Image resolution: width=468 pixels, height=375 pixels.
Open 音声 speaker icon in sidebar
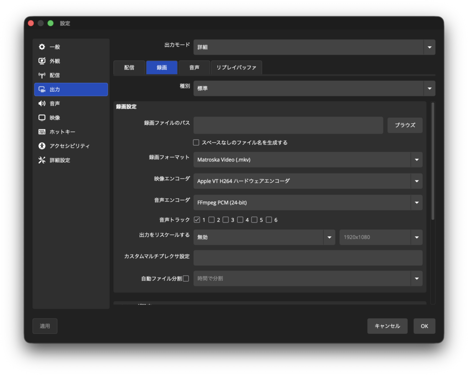42,103
